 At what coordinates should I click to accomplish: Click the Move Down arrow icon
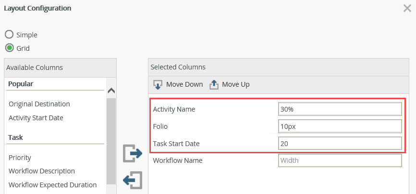[x=158, y=85]
